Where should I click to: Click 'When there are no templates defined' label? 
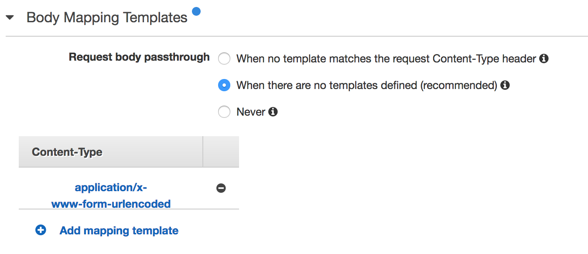[x=367, y=85]
